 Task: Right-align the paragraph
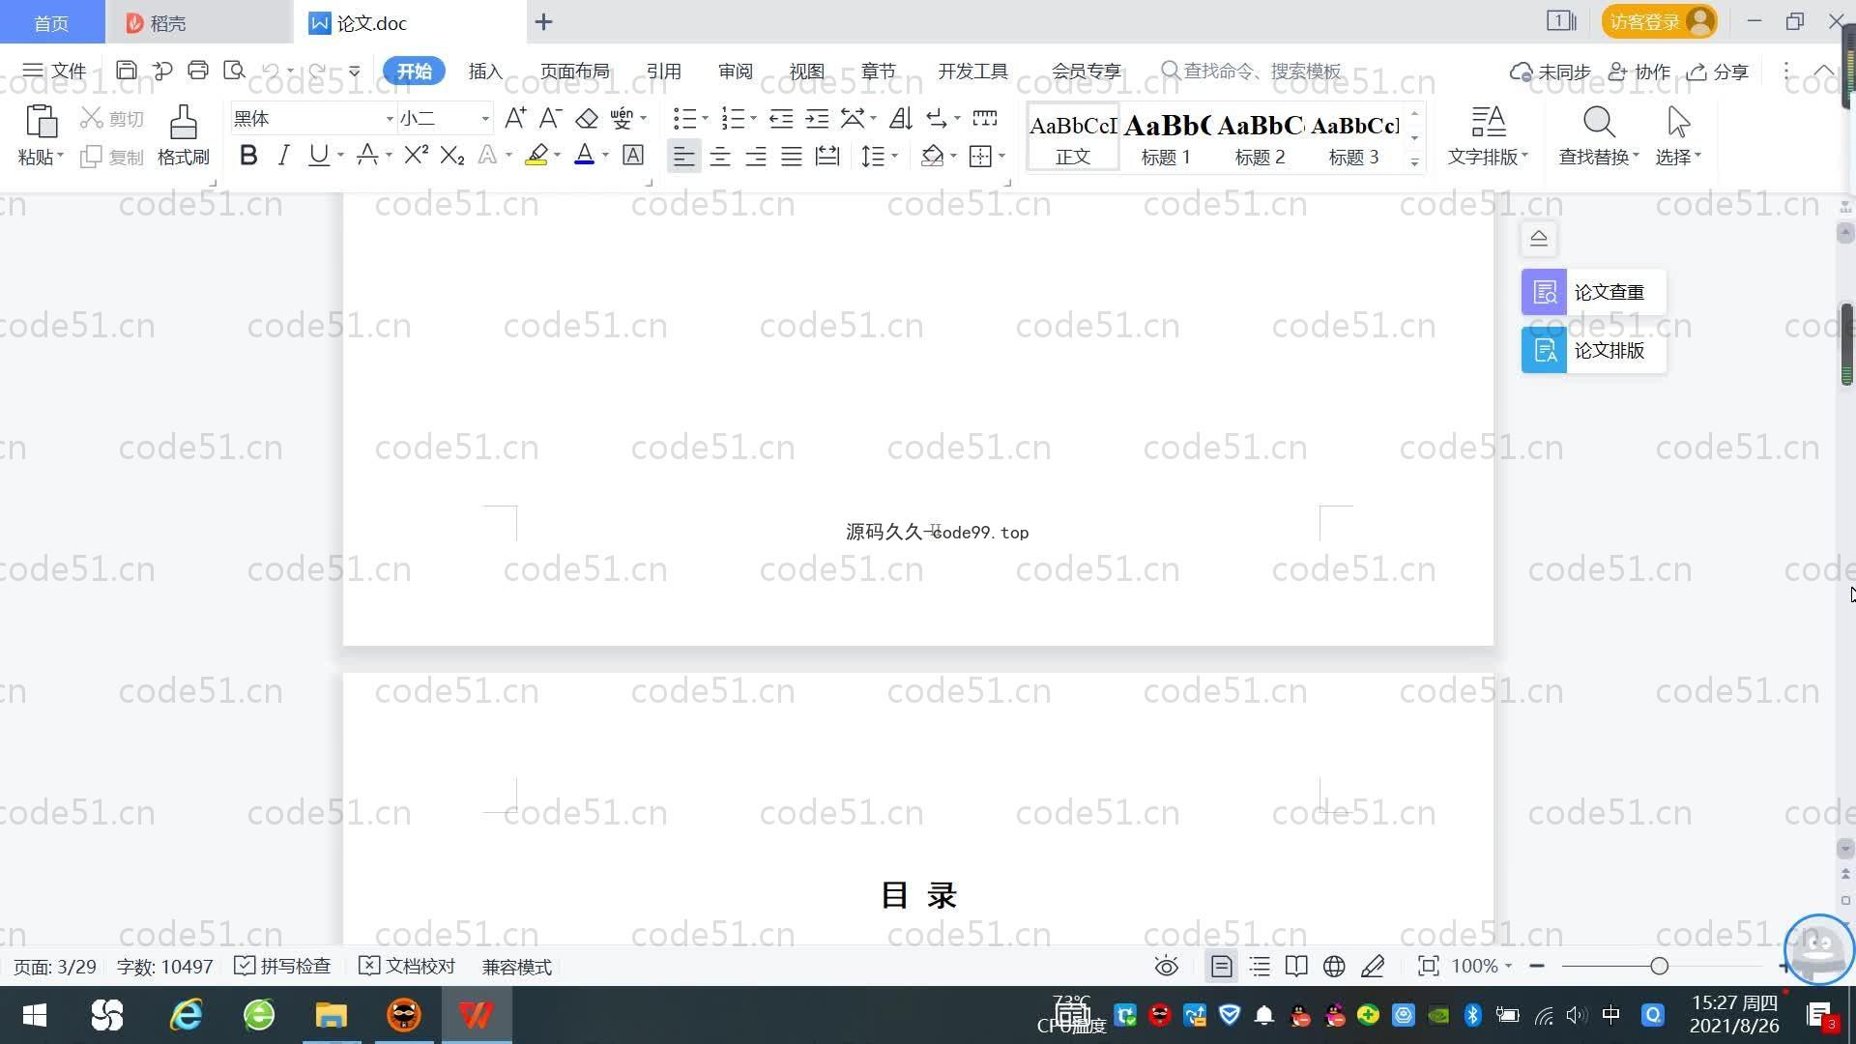756,156
